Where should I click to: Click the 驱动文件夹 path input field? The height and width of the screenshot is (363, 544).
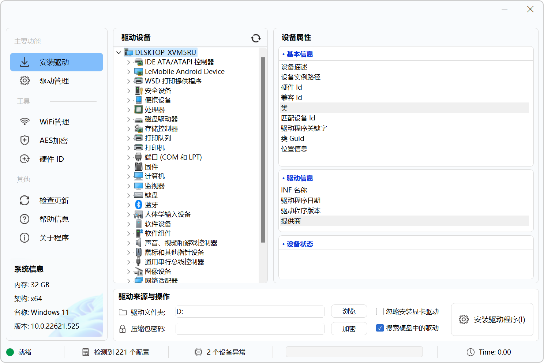[x=250, y=311]
